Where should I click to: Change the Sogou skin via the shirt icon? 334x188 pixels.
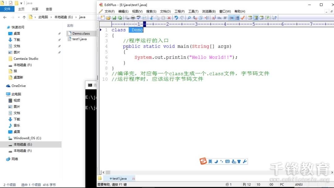[x=238, y=161]
